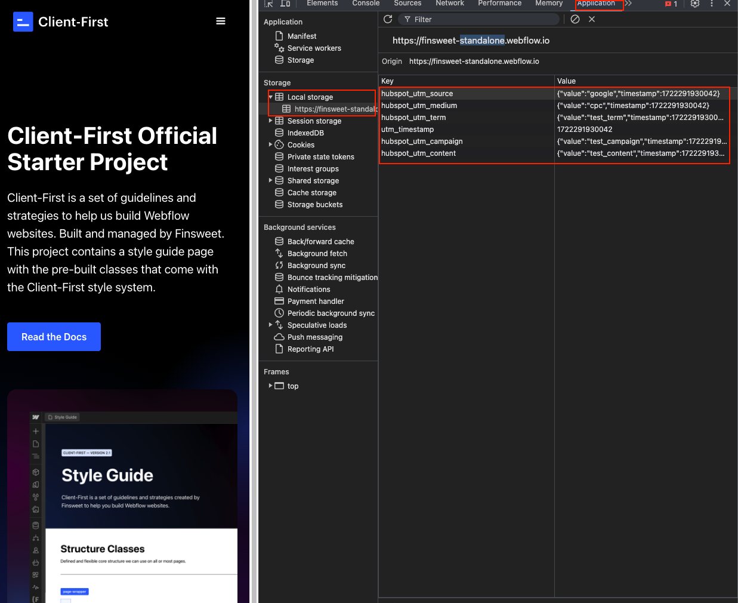The width and height of the screenshot is (738, 603).
Task: Refresh the storage view
Action: (x=388, y=19)
